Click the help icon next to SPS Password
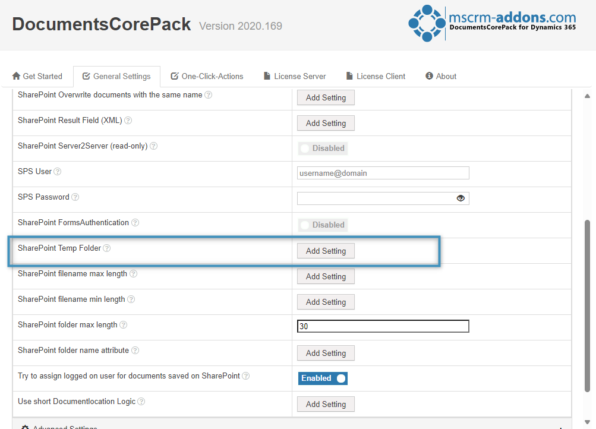Screen dimensions: 596x429 tap(75, 197)
